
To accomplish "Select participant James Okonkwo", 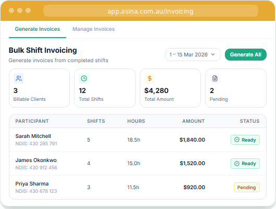I will (36, 160).
